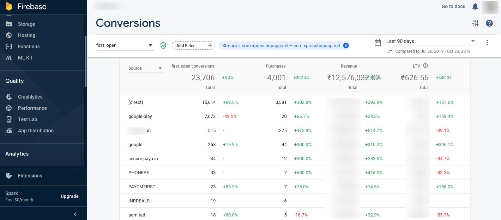Click the 23,706 total conversions value

[x=203, y=78]
